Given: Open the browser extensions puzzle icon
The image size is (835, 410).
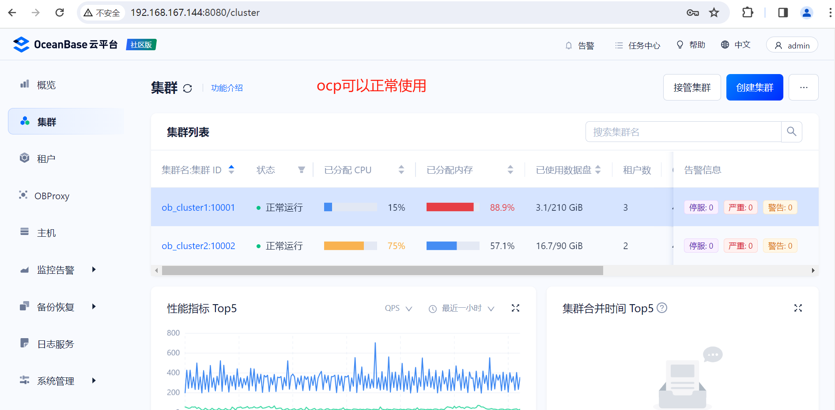Looking at the screenshot, I should click(x=748, y=12).
